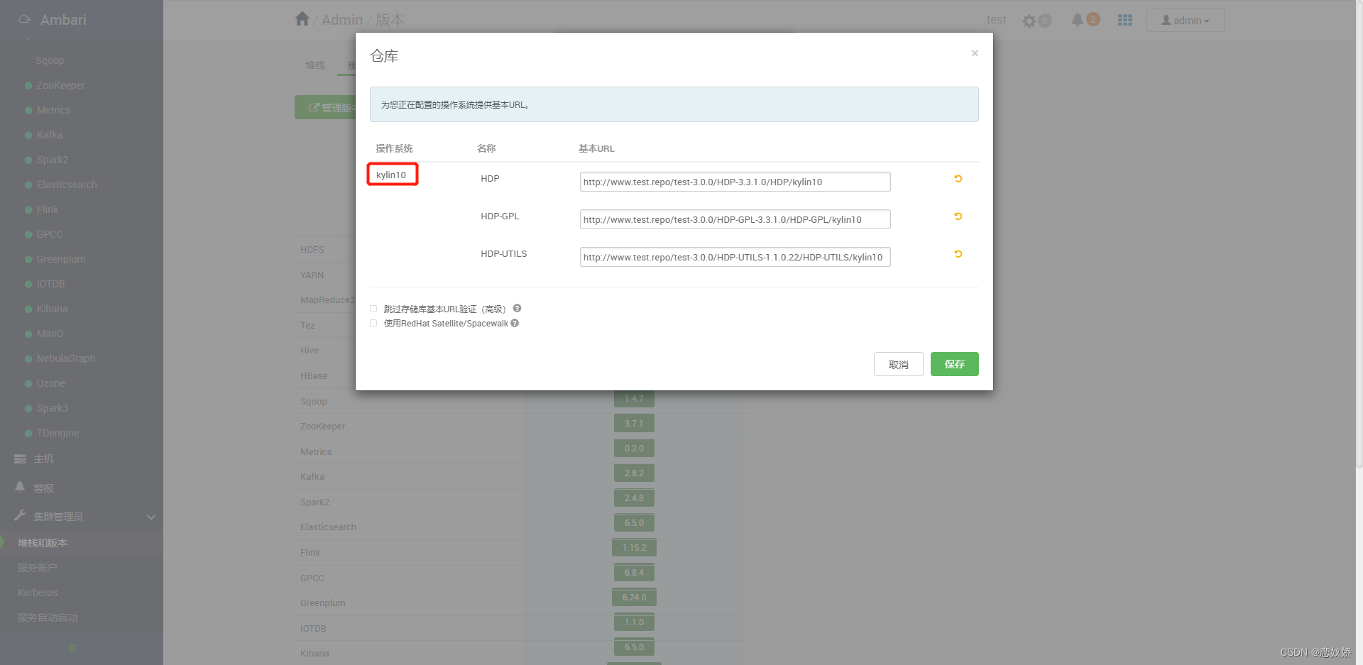1363x665 pixels.
Task: Open the views grid icon in the header
Action: [1125, 20]
